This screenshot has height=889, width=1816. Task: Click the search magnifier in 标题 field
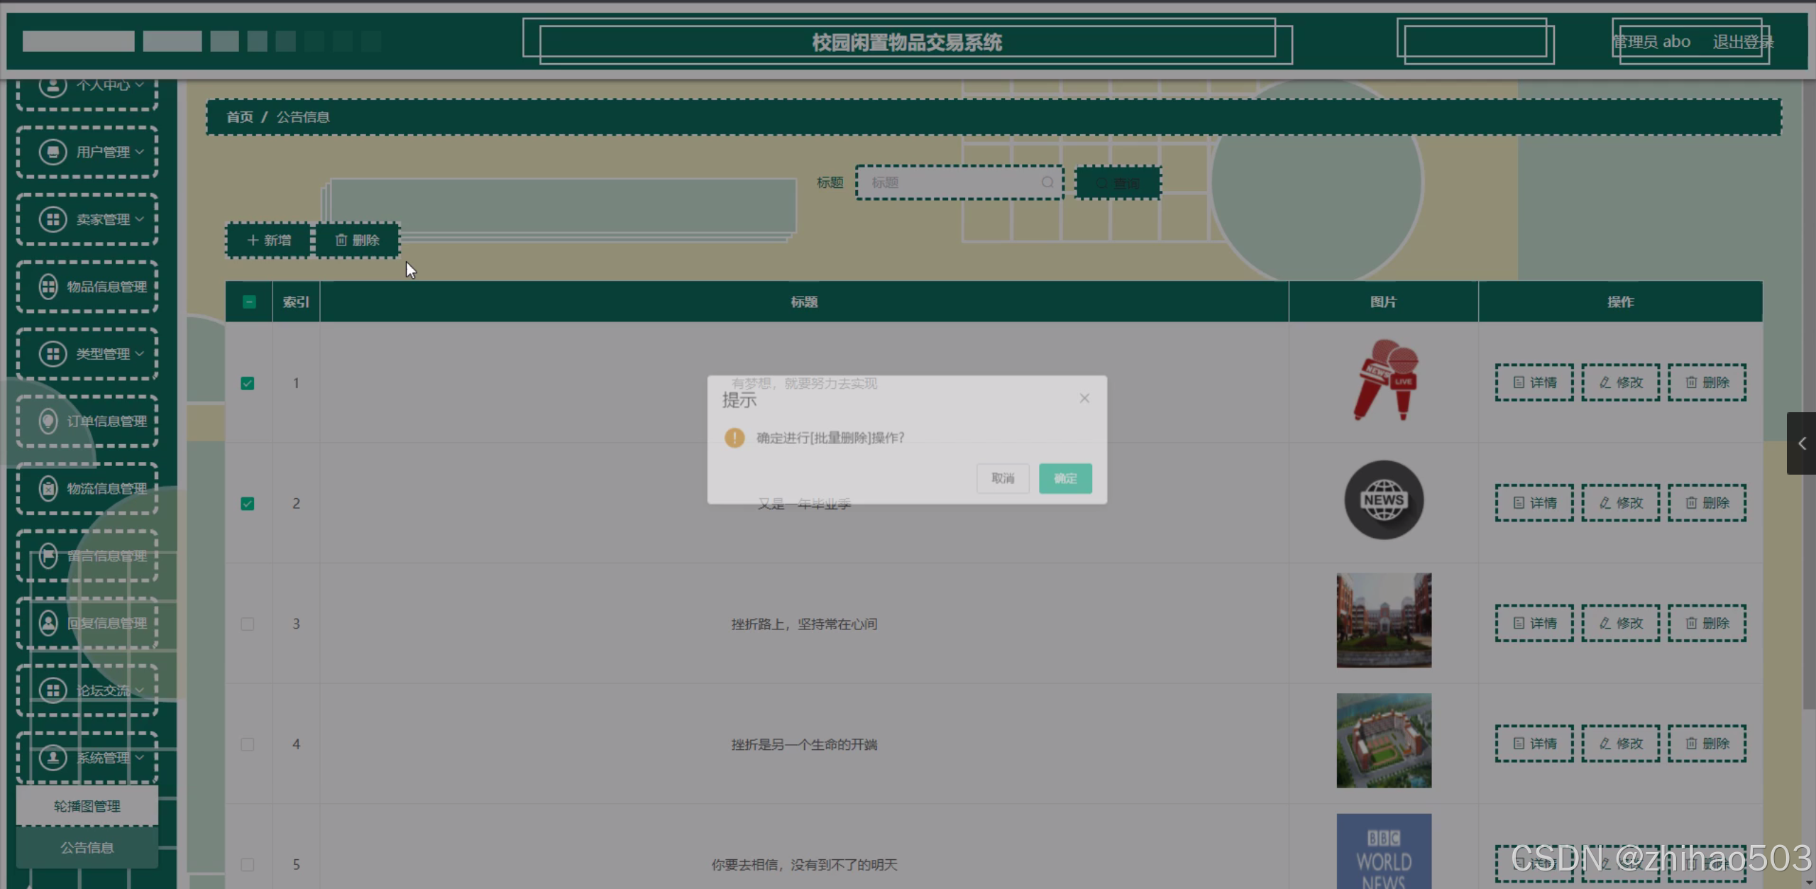[1047, 182]
